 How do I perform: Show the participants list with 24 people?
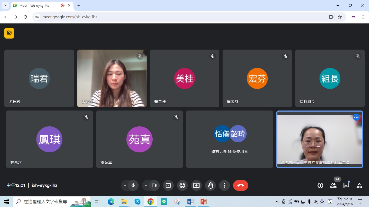333,185
